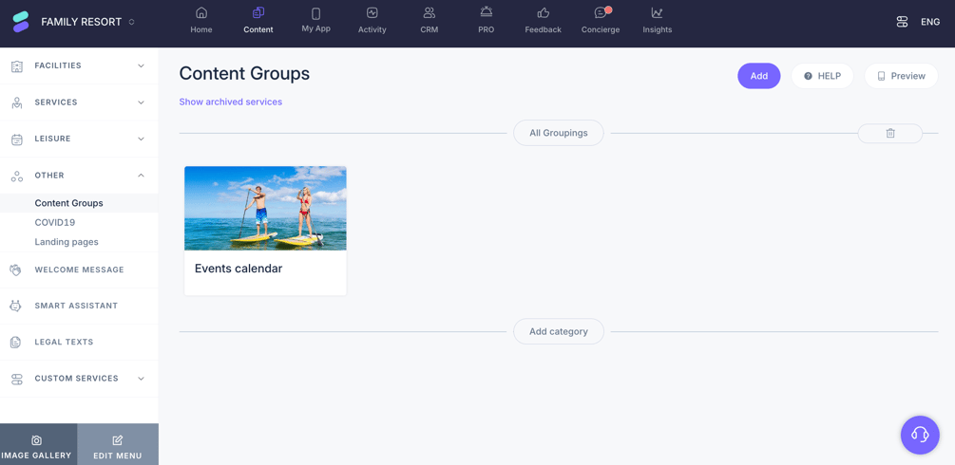This screenshot has width=955, height=465.
Task: Select the Content icon in top navigation
Action: tap(258, 12)
